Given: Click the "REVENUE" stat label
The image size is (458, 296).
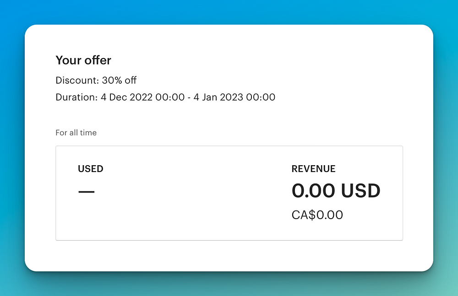Looking at the screenshot, I should pyautogui.click(x=313, y=169).
